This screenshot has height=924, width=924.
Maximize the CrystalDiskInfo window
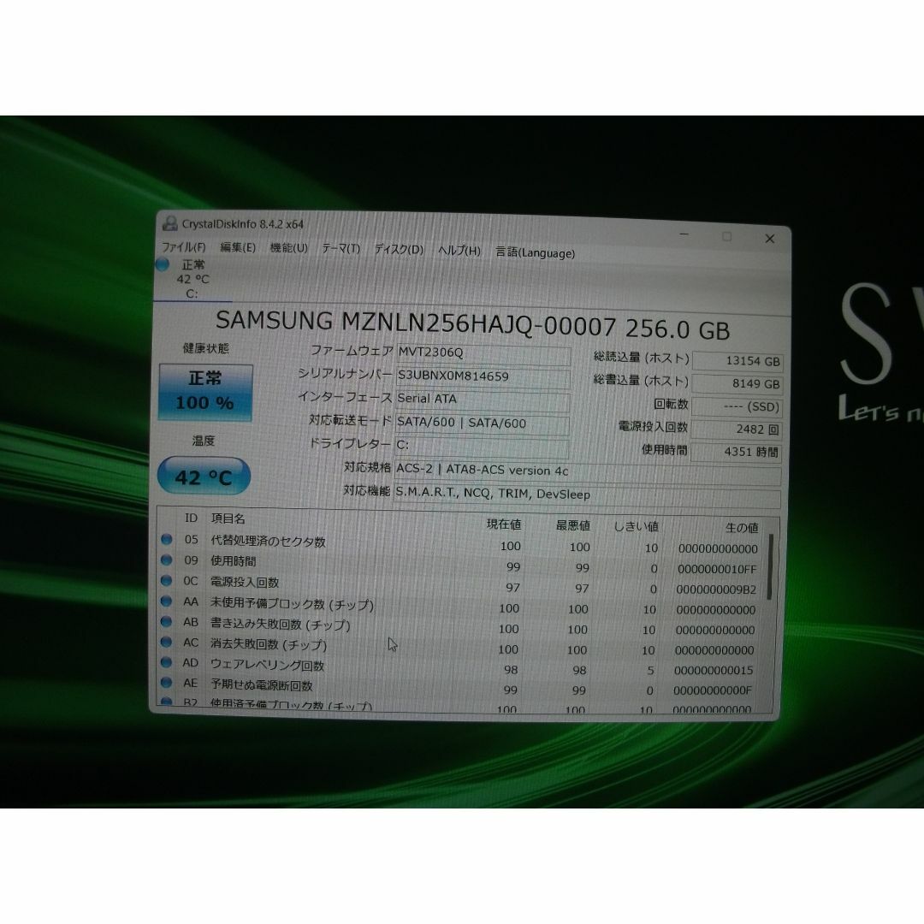727,236
